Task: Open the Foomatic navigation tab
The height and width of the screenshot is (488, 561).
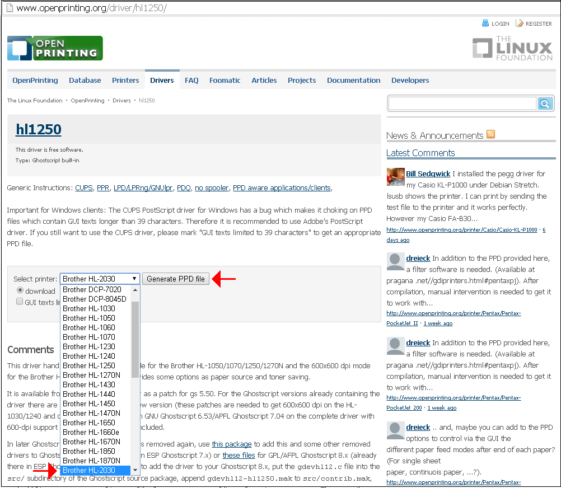Action: [x=225, y=81]
